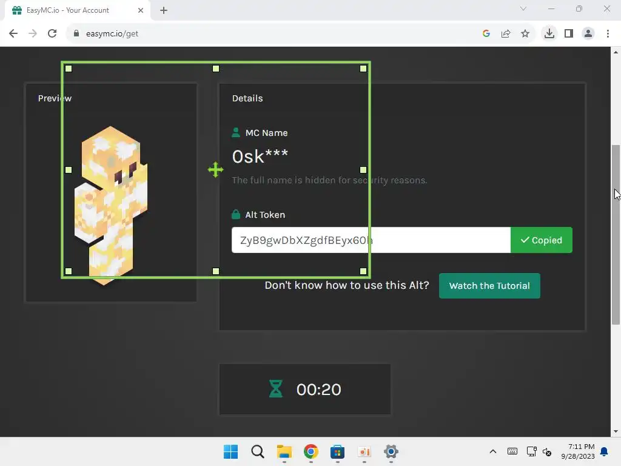Open Chrome three-dot menu
The height and width of the screenshot is (466, 621).
point(608,34)
